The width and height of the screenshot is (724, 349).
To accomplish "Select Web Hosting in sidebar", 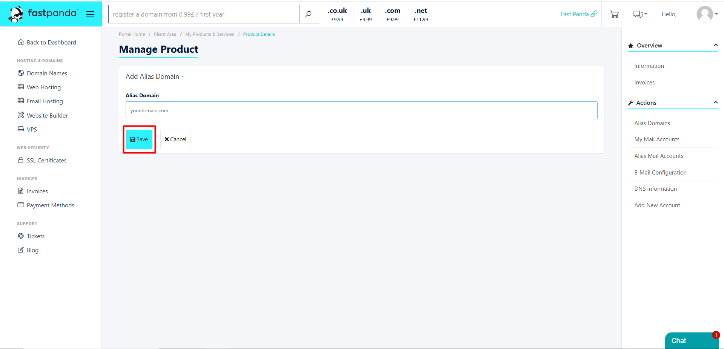I will [x=43, y=87].
